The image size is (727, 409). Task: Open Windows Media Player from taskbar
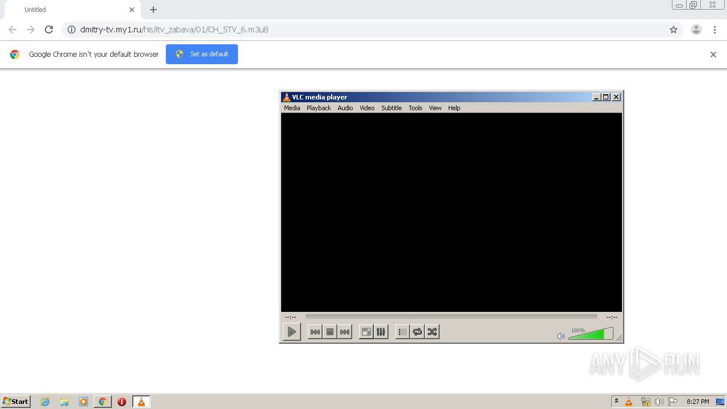[83, 402]
